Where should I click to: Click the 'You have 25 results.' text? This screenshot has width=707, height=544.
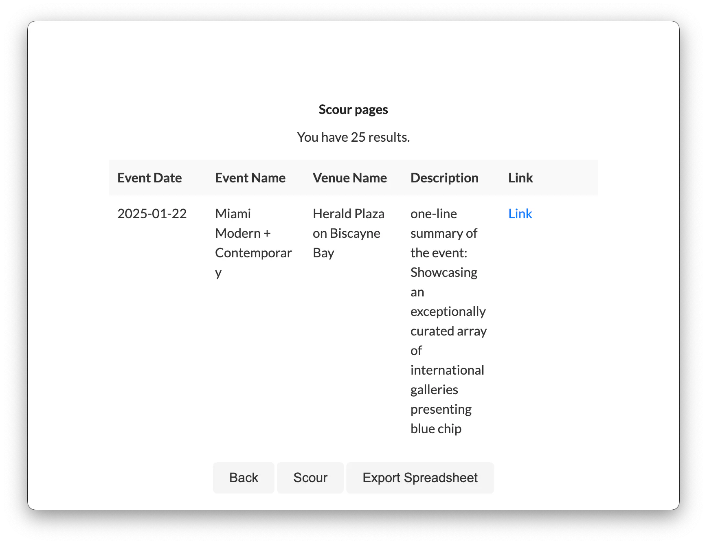(353, 137)
